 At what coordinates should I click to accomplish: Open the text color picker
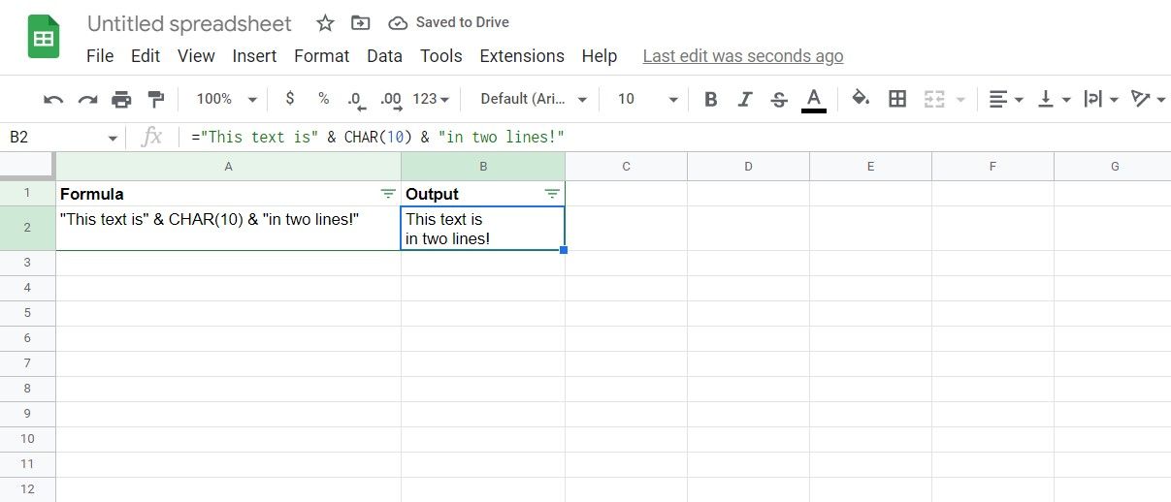pos(814,99)
